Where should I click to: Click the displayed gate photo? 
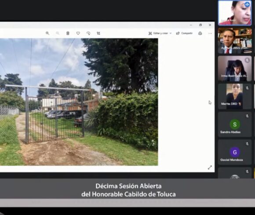[x=79, y=102]
